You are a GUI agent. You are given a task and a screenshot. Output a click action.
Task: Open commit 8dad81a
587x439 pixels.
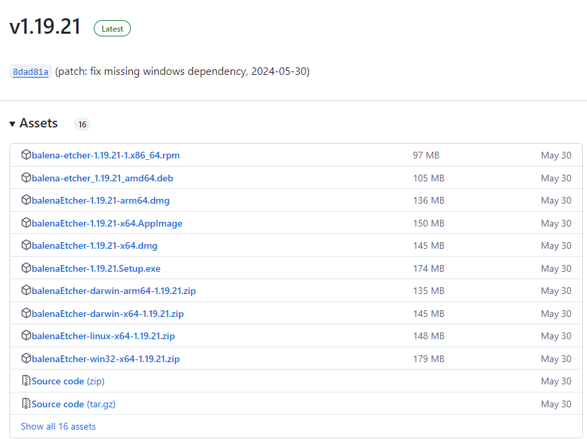(x=30, y=72)
